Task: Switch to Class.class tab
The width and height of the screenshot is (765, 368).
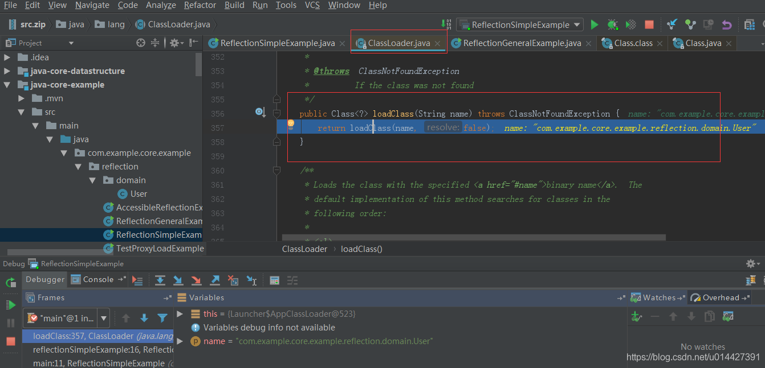Action: pyautogui.click(x=633, y=43)
